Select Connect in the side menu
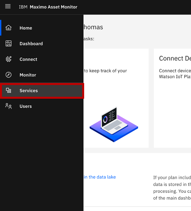The height and width of the screenshot is (211, 191). point(42,59)
